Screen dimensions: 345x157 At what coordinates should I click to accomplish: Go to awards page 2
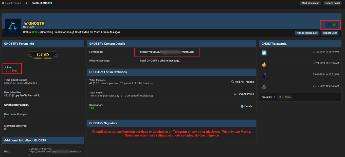280,97
